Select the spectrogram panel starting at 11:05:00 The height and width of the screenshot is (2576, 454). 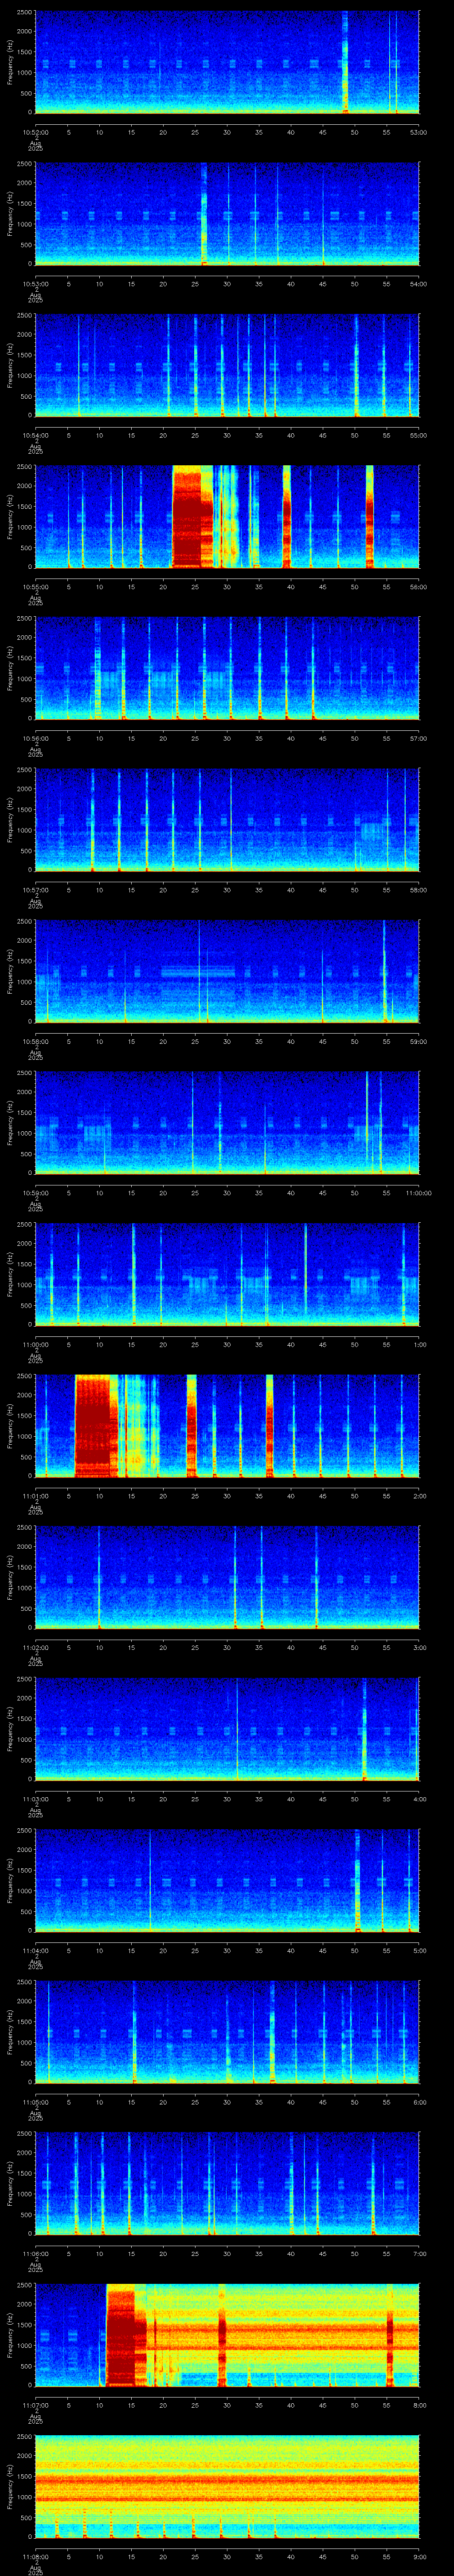point(227,2032)
